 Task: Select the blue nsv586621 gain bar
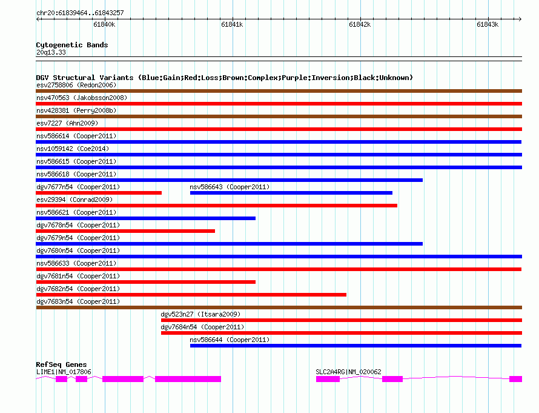[146, 218]
